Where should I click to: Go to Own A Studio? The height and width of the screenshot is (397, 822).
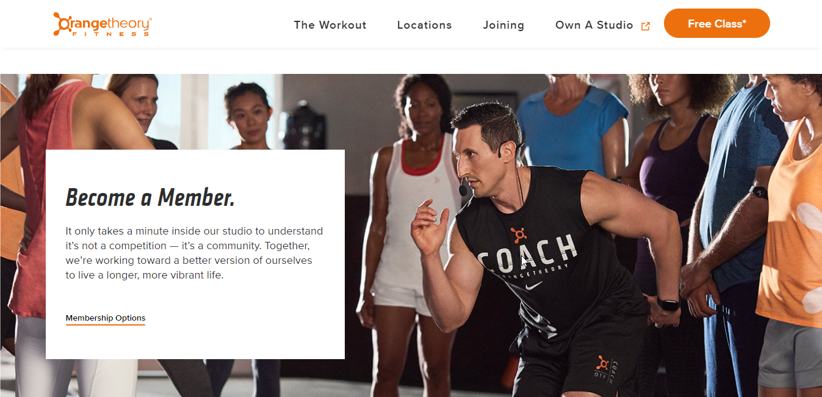coord(594,25)
